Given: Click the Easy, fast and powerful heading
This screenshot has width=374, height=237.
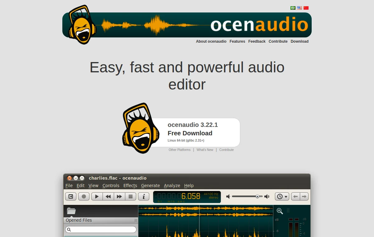Looking at the screenshot, I should [187, 76].
